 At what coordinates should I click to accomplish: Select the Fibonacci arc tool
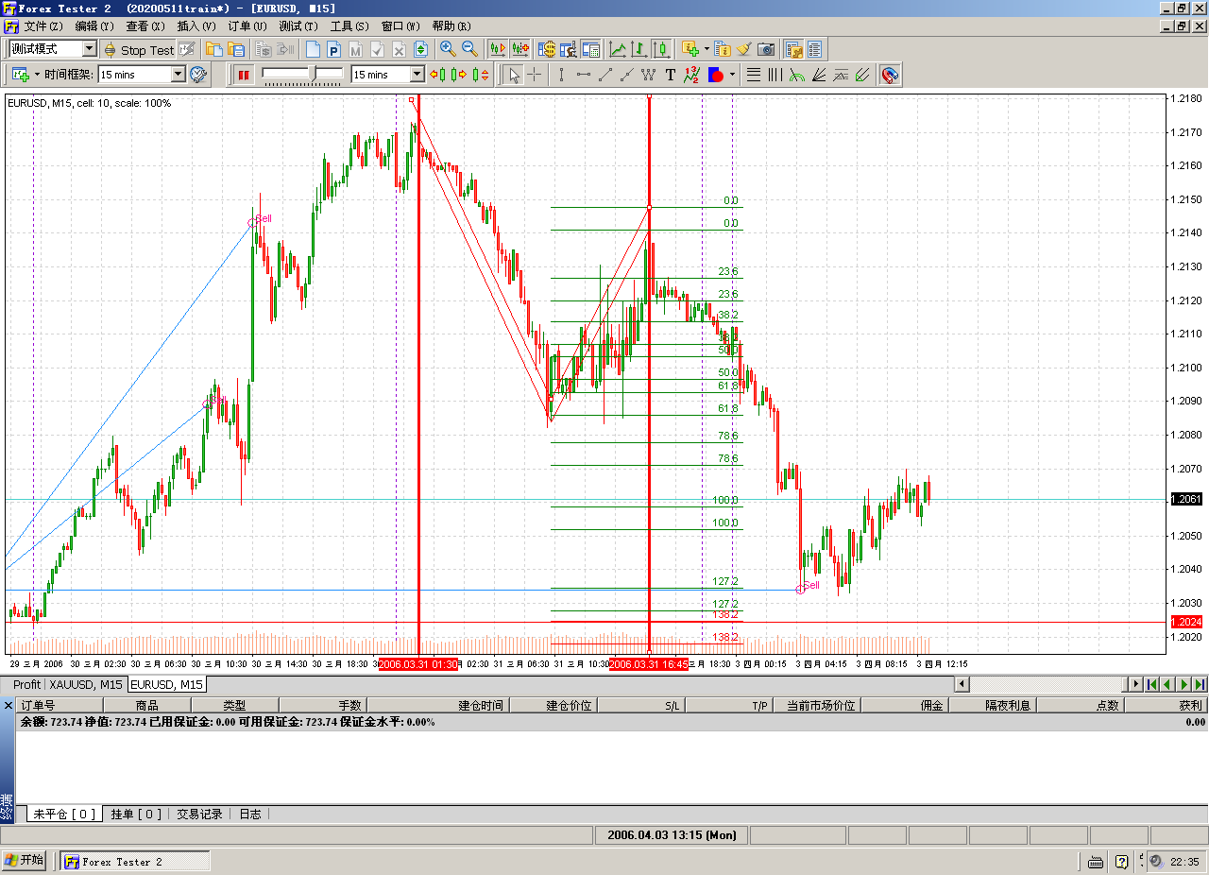point(797,75)
